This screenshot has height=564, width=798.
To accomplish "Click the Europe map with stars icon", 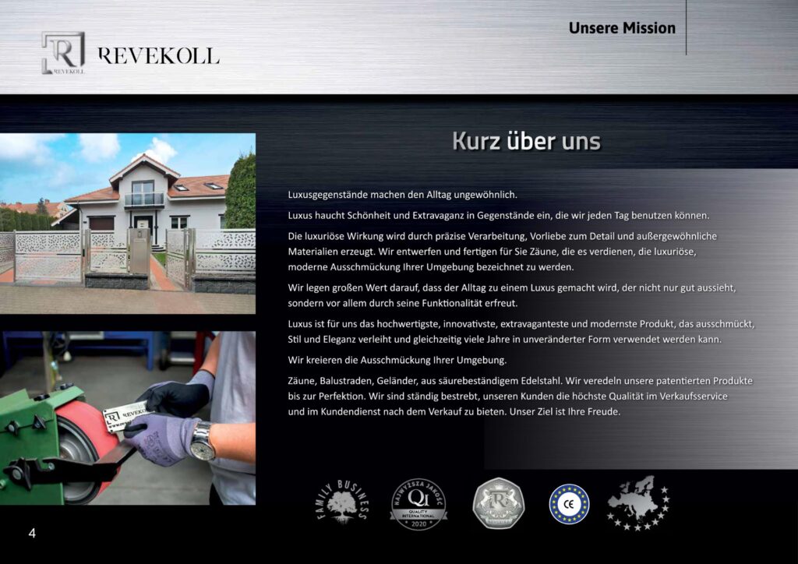I will click(x=639, y=502).
